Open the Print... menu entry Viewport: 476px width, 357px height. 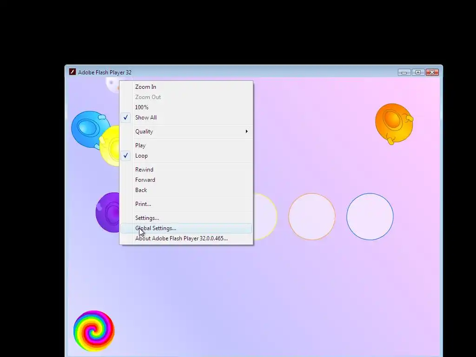click(x=186, y=204)
